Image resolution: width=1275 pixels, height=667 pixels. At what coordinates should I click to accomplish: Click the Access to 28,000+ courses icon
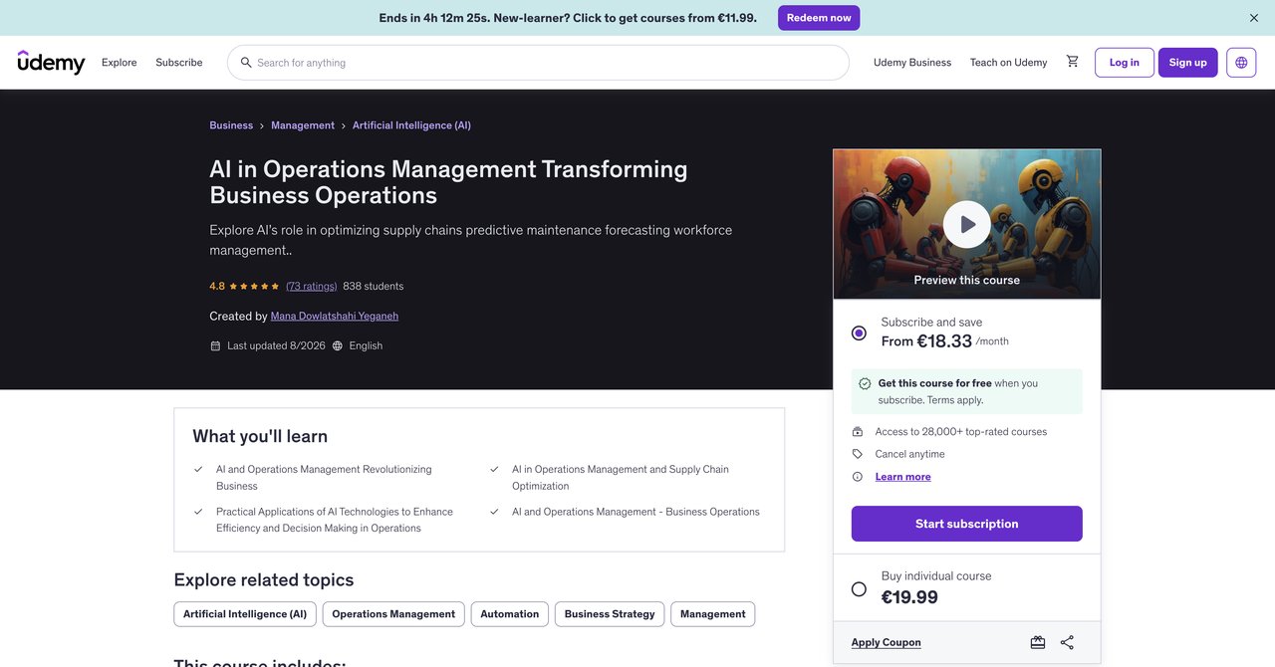(x=858, y=432)
